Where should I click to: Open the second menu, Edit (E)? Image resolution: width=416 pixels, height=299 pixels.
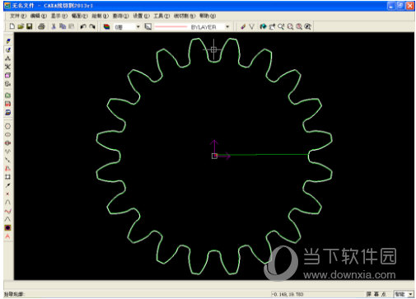click(39, 16)
